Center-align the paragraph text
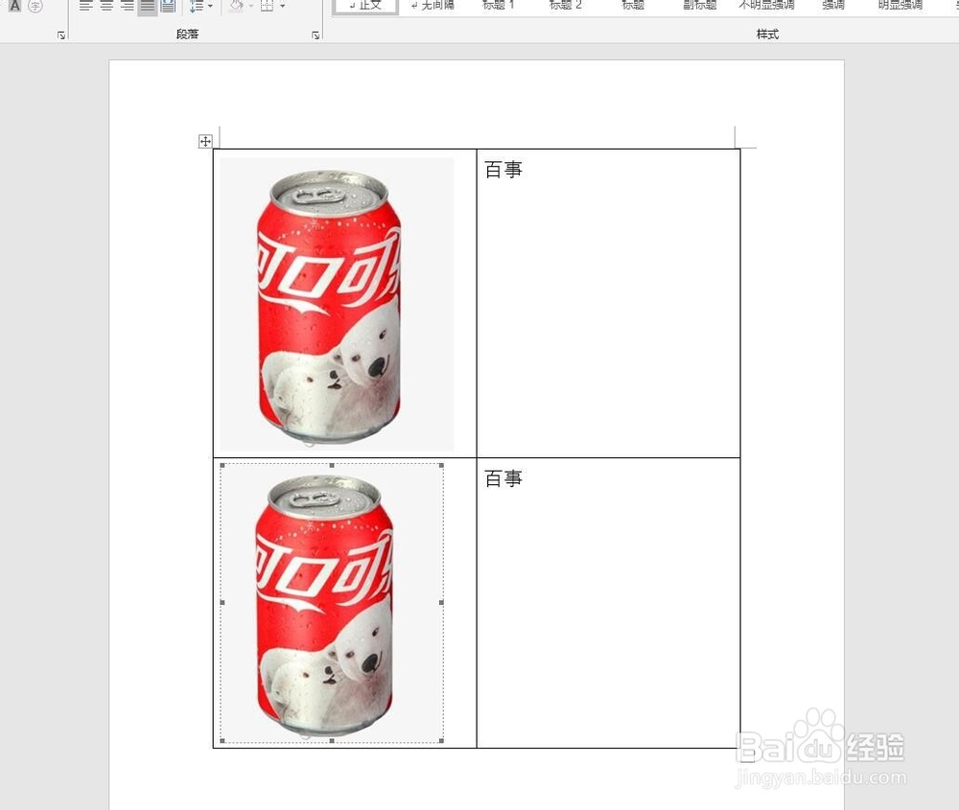 (x=106, y=6)
